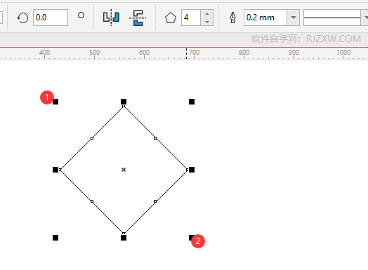The image size is (368, 270).
Task: Click the X center marker of diamond
Action: click(x=124, y=170)
